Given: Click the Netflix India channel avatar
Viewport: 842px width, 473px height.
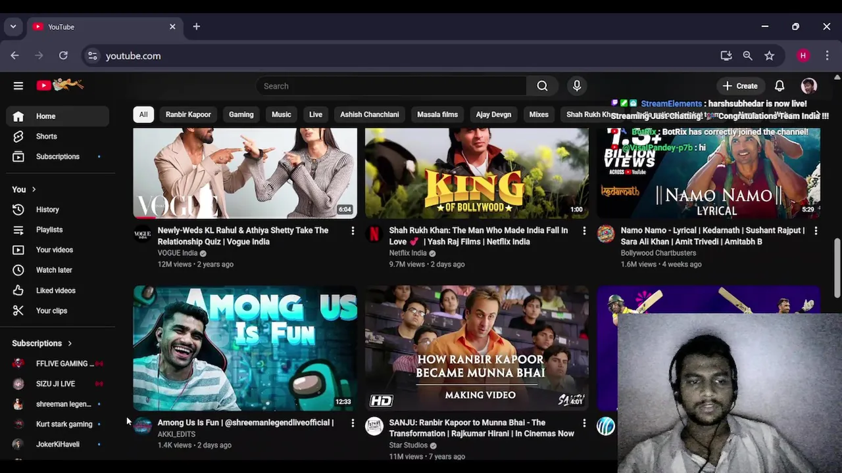Looking at the screenshot, I should [x=374, y=234].
